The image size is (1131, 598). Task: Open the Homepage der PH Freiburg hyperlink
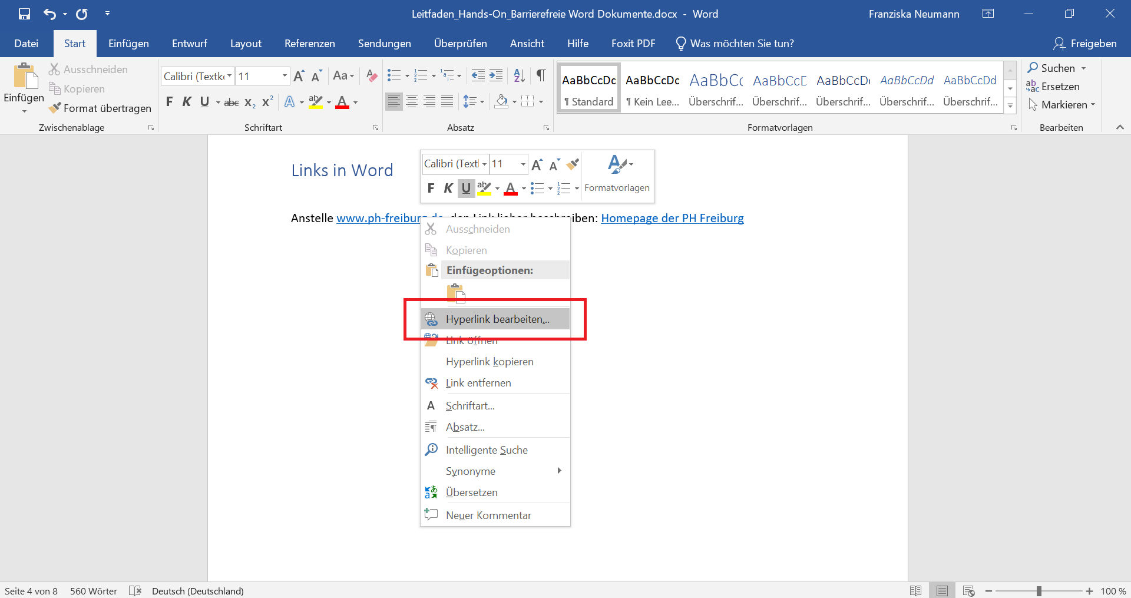[672, 218]
